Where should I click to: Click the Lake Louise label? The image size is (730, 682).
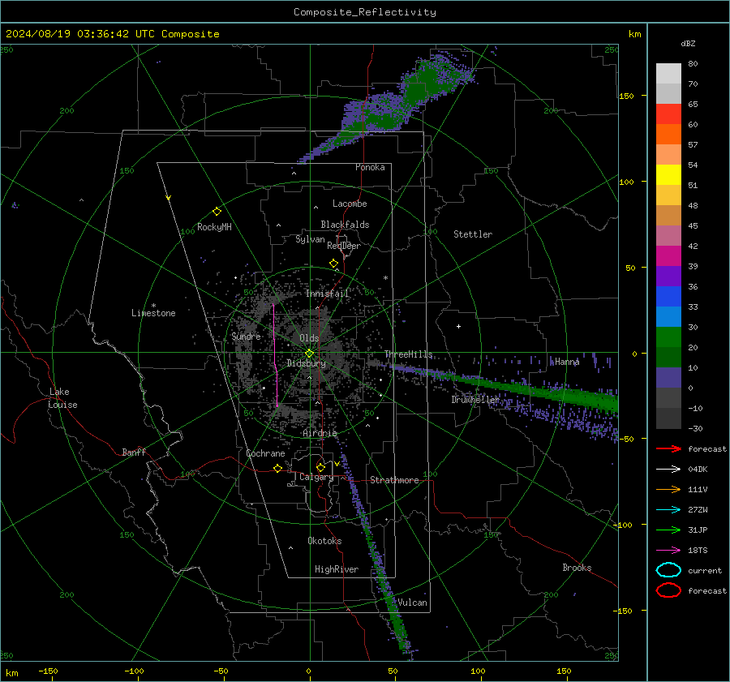(x=62, y=398)
